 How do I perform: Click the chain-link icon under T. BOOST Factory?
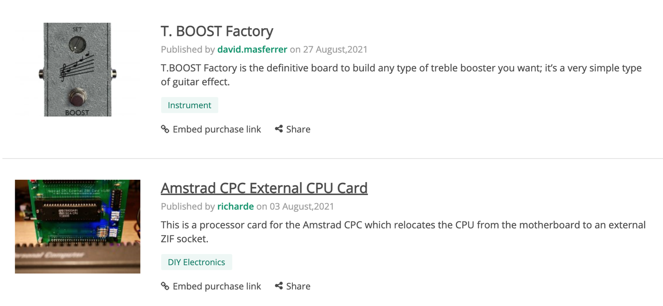click(x=165, y=129)
